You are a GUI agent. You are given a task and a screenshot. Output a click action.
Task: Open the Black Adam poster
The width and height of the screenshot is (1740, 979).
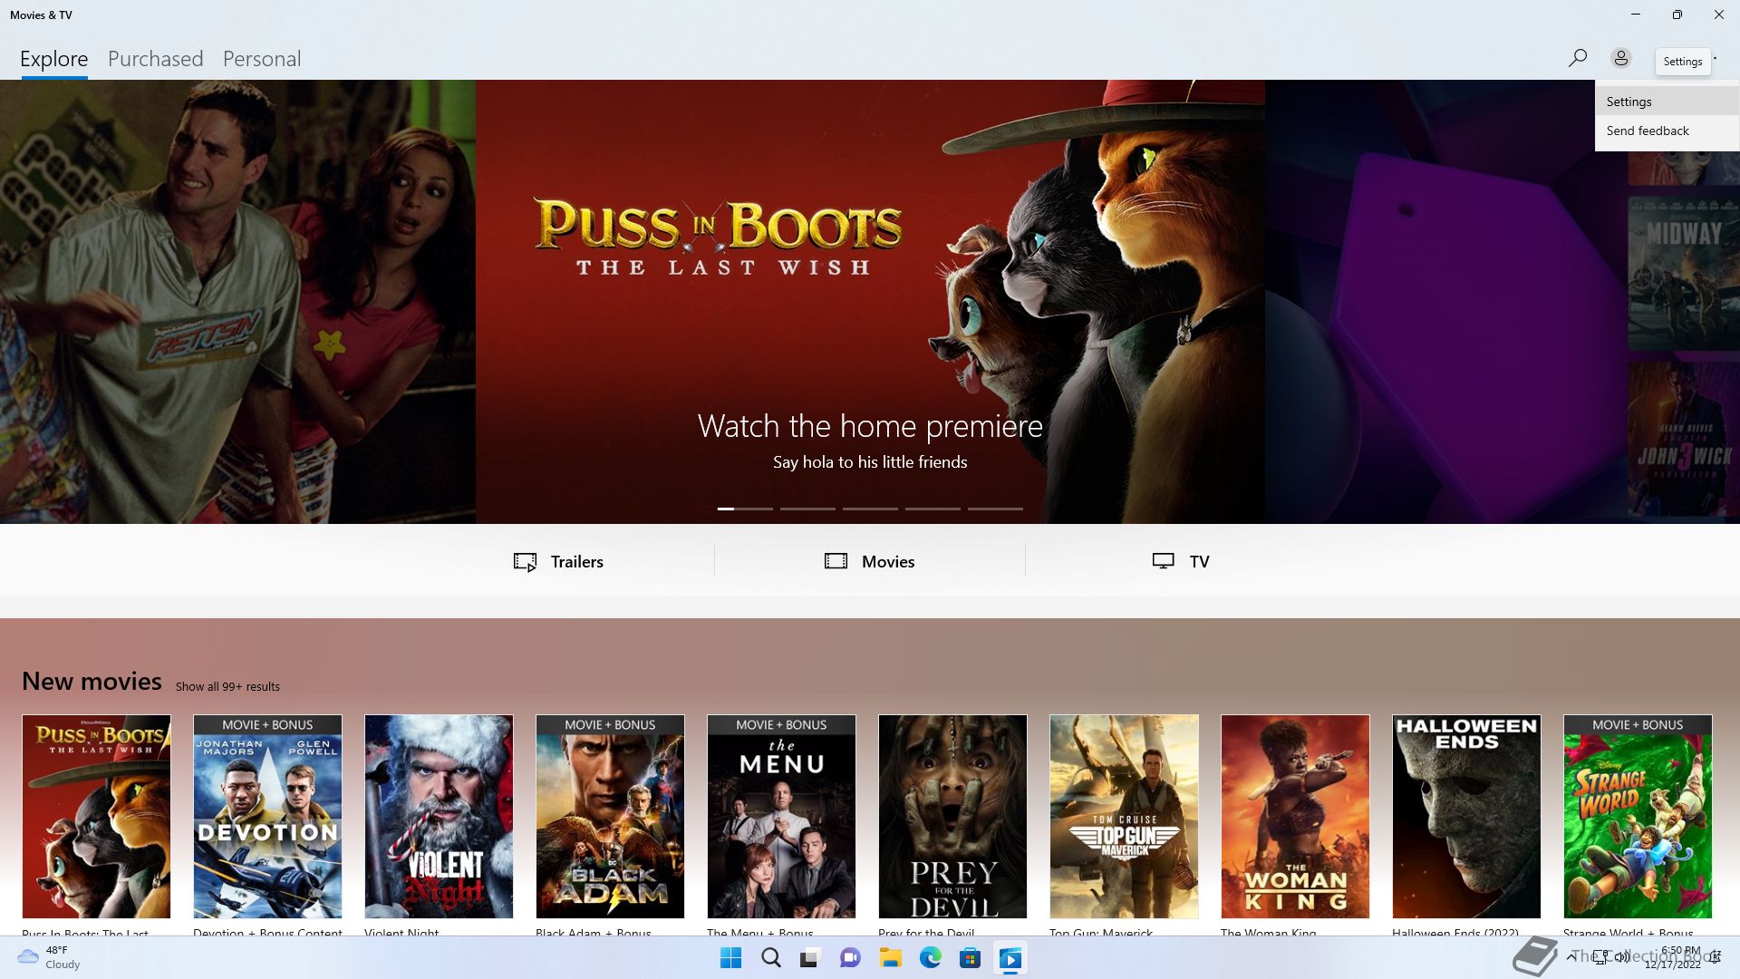pyautogui.click(x=610, y=817)
